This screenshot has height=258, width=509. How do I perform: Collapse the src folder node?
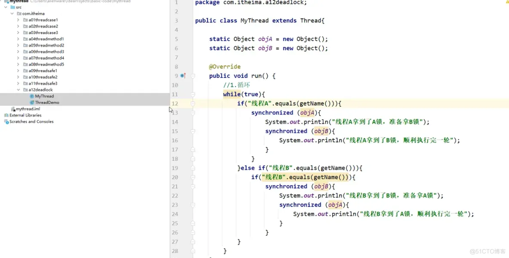(x=6, y=7)
